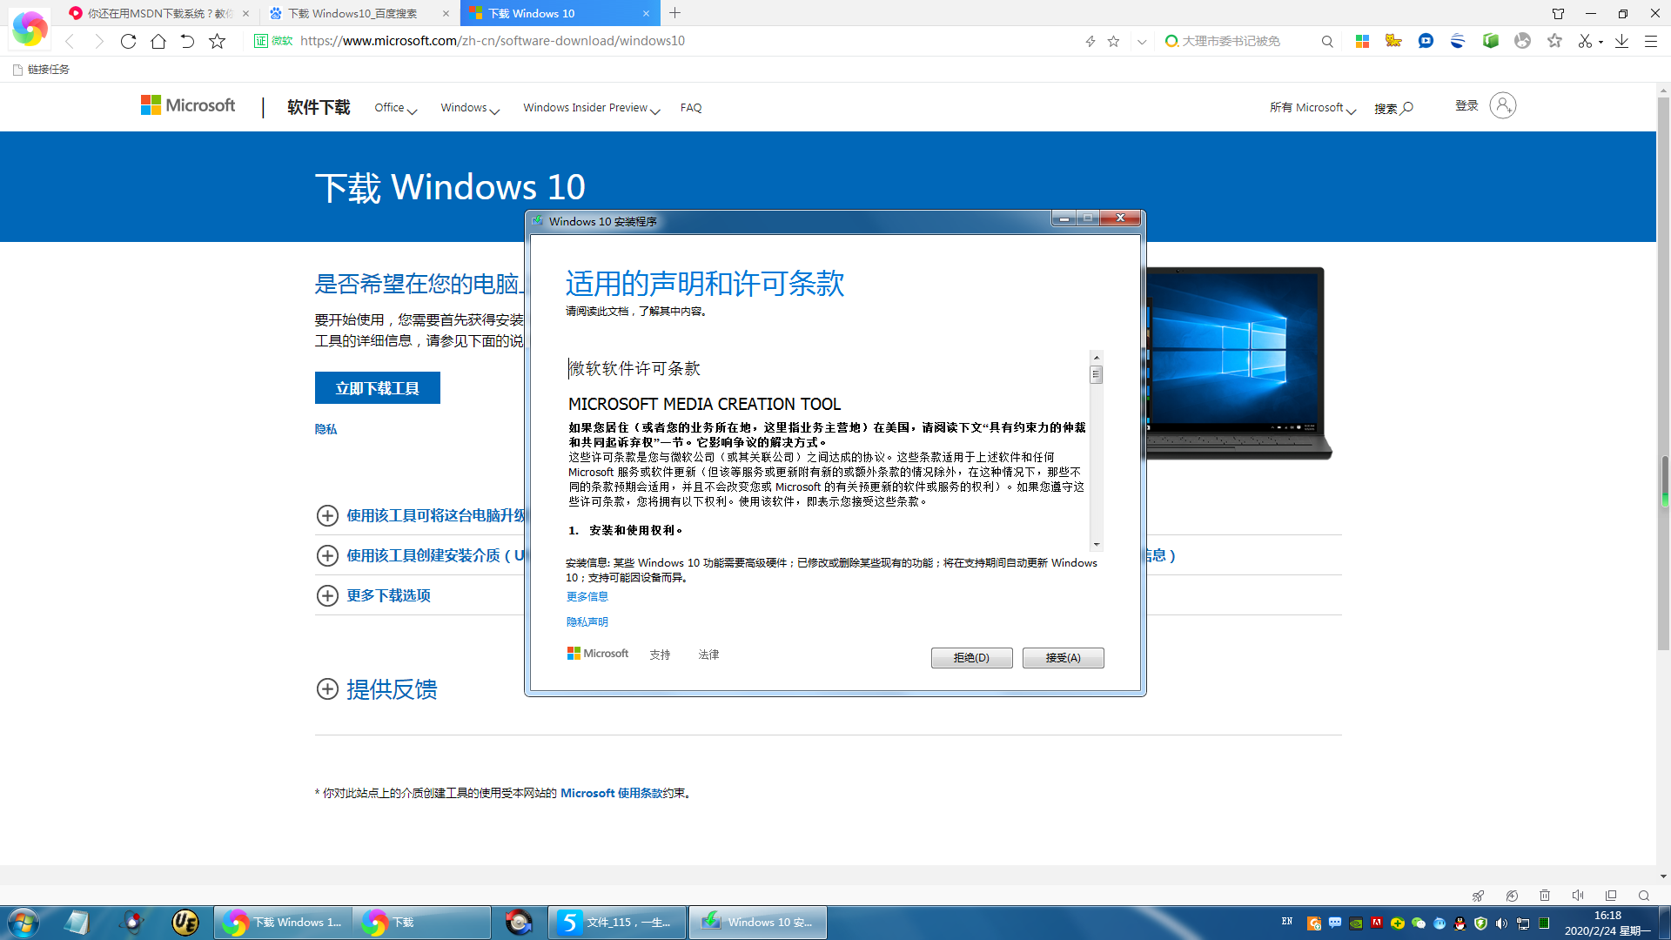The width and height of the screenshot is (1671, 940).
Task: Click 搜索 in Microsoft header
Action: [x=1393, y=108]
